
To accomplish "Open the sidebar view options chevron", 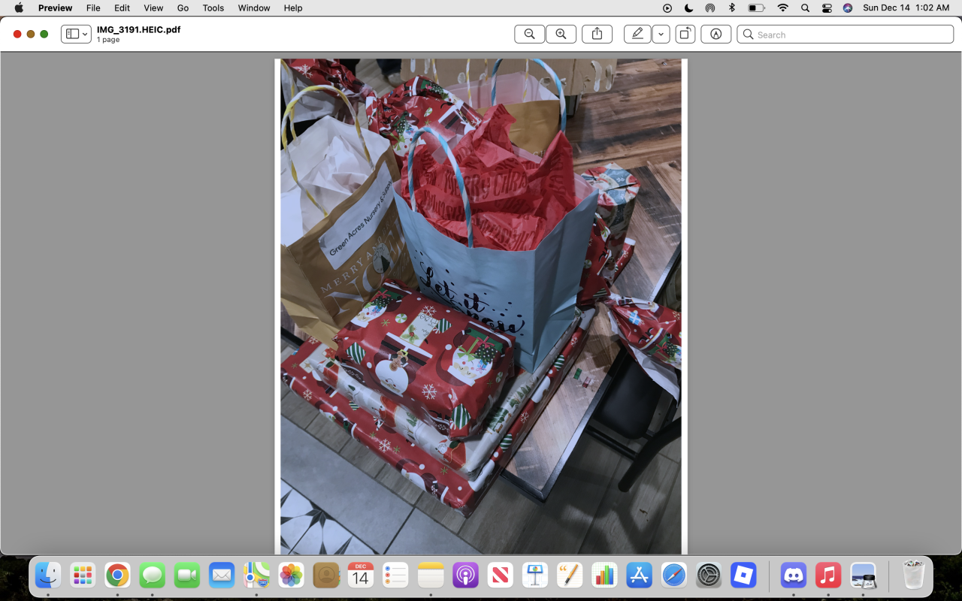I will click(x=86, y=35).
